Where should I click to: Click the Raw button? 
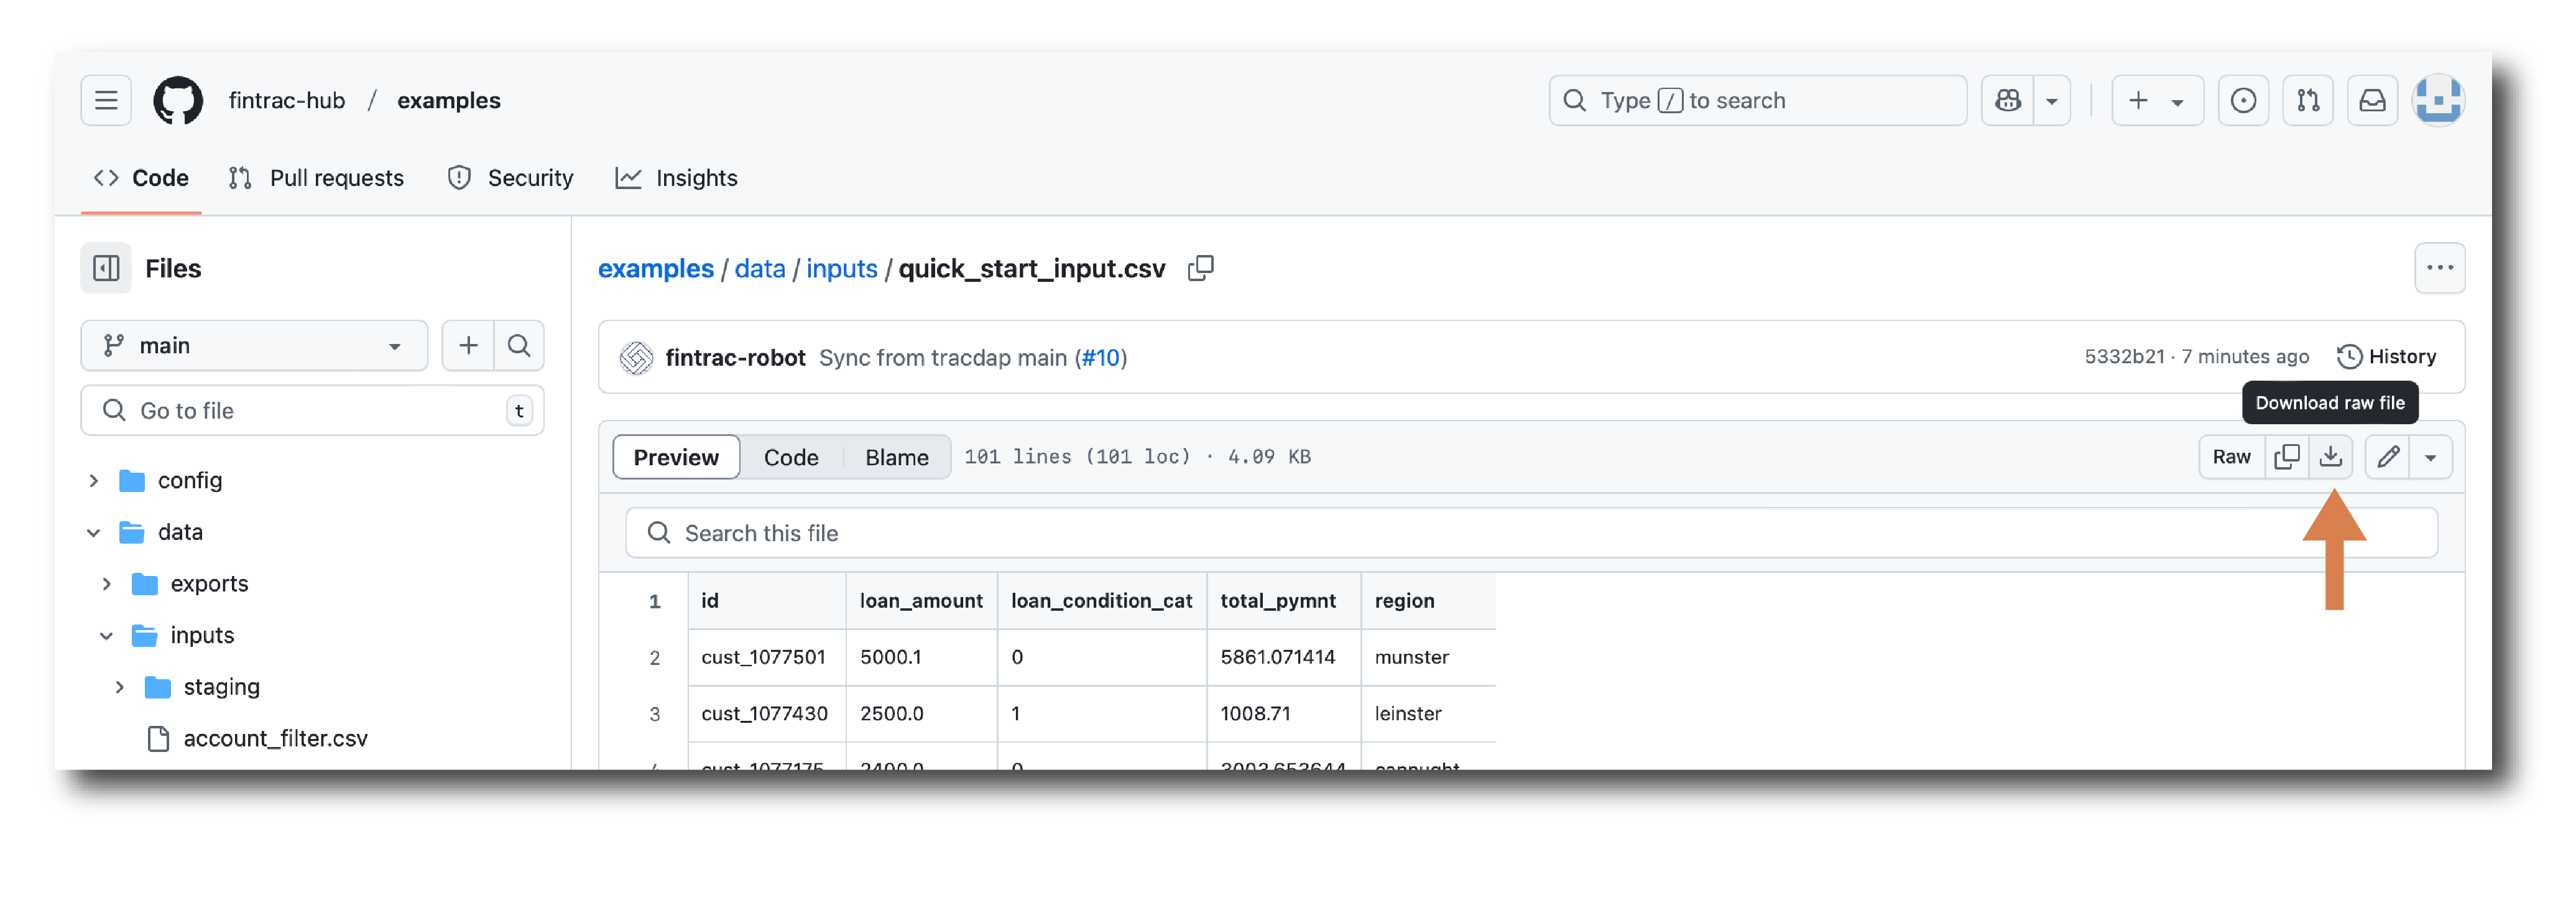[2231, 457]
